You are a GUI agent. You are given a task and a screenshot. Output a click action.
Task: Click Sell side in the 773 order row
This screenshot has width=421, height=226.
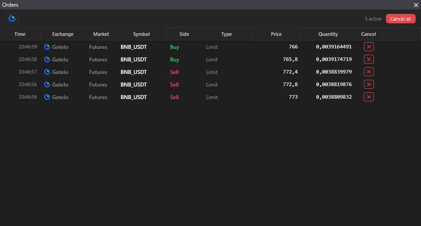click(x=174, y=97)
